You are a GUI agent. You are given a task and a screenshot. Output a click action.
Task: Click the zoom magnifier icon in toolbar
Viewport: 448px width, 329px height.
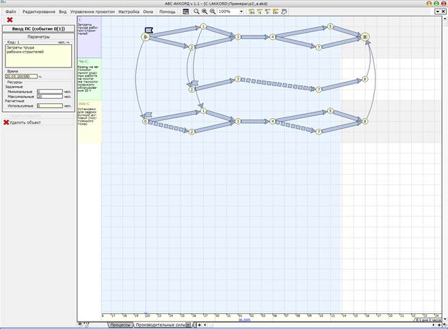pos(196,12)
